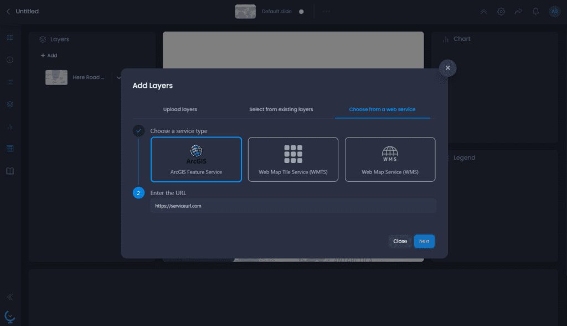Toggle the dot beside Default slide

tap(301, 12)
